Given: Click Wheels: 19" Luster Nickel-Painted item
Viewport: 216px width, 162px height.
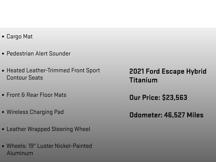Looking at the screenshot, I should pos(49,146).
